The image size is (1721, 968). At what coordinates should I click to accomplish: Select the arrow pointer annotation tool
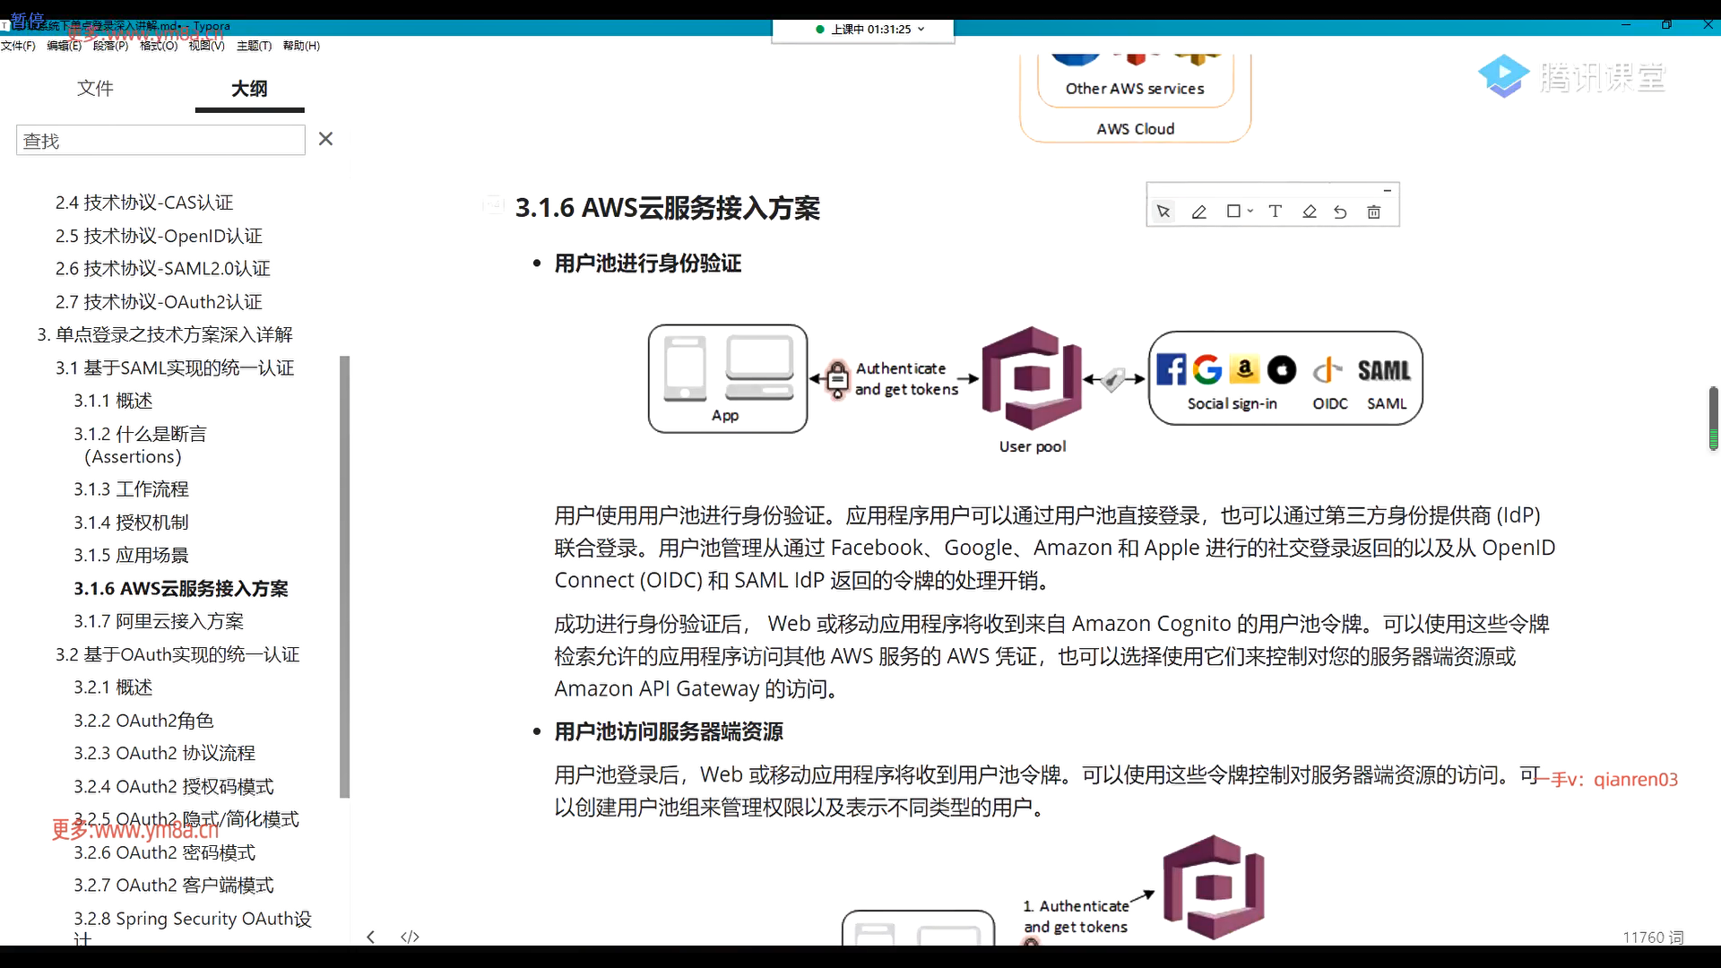click(x=1163, y=212)
